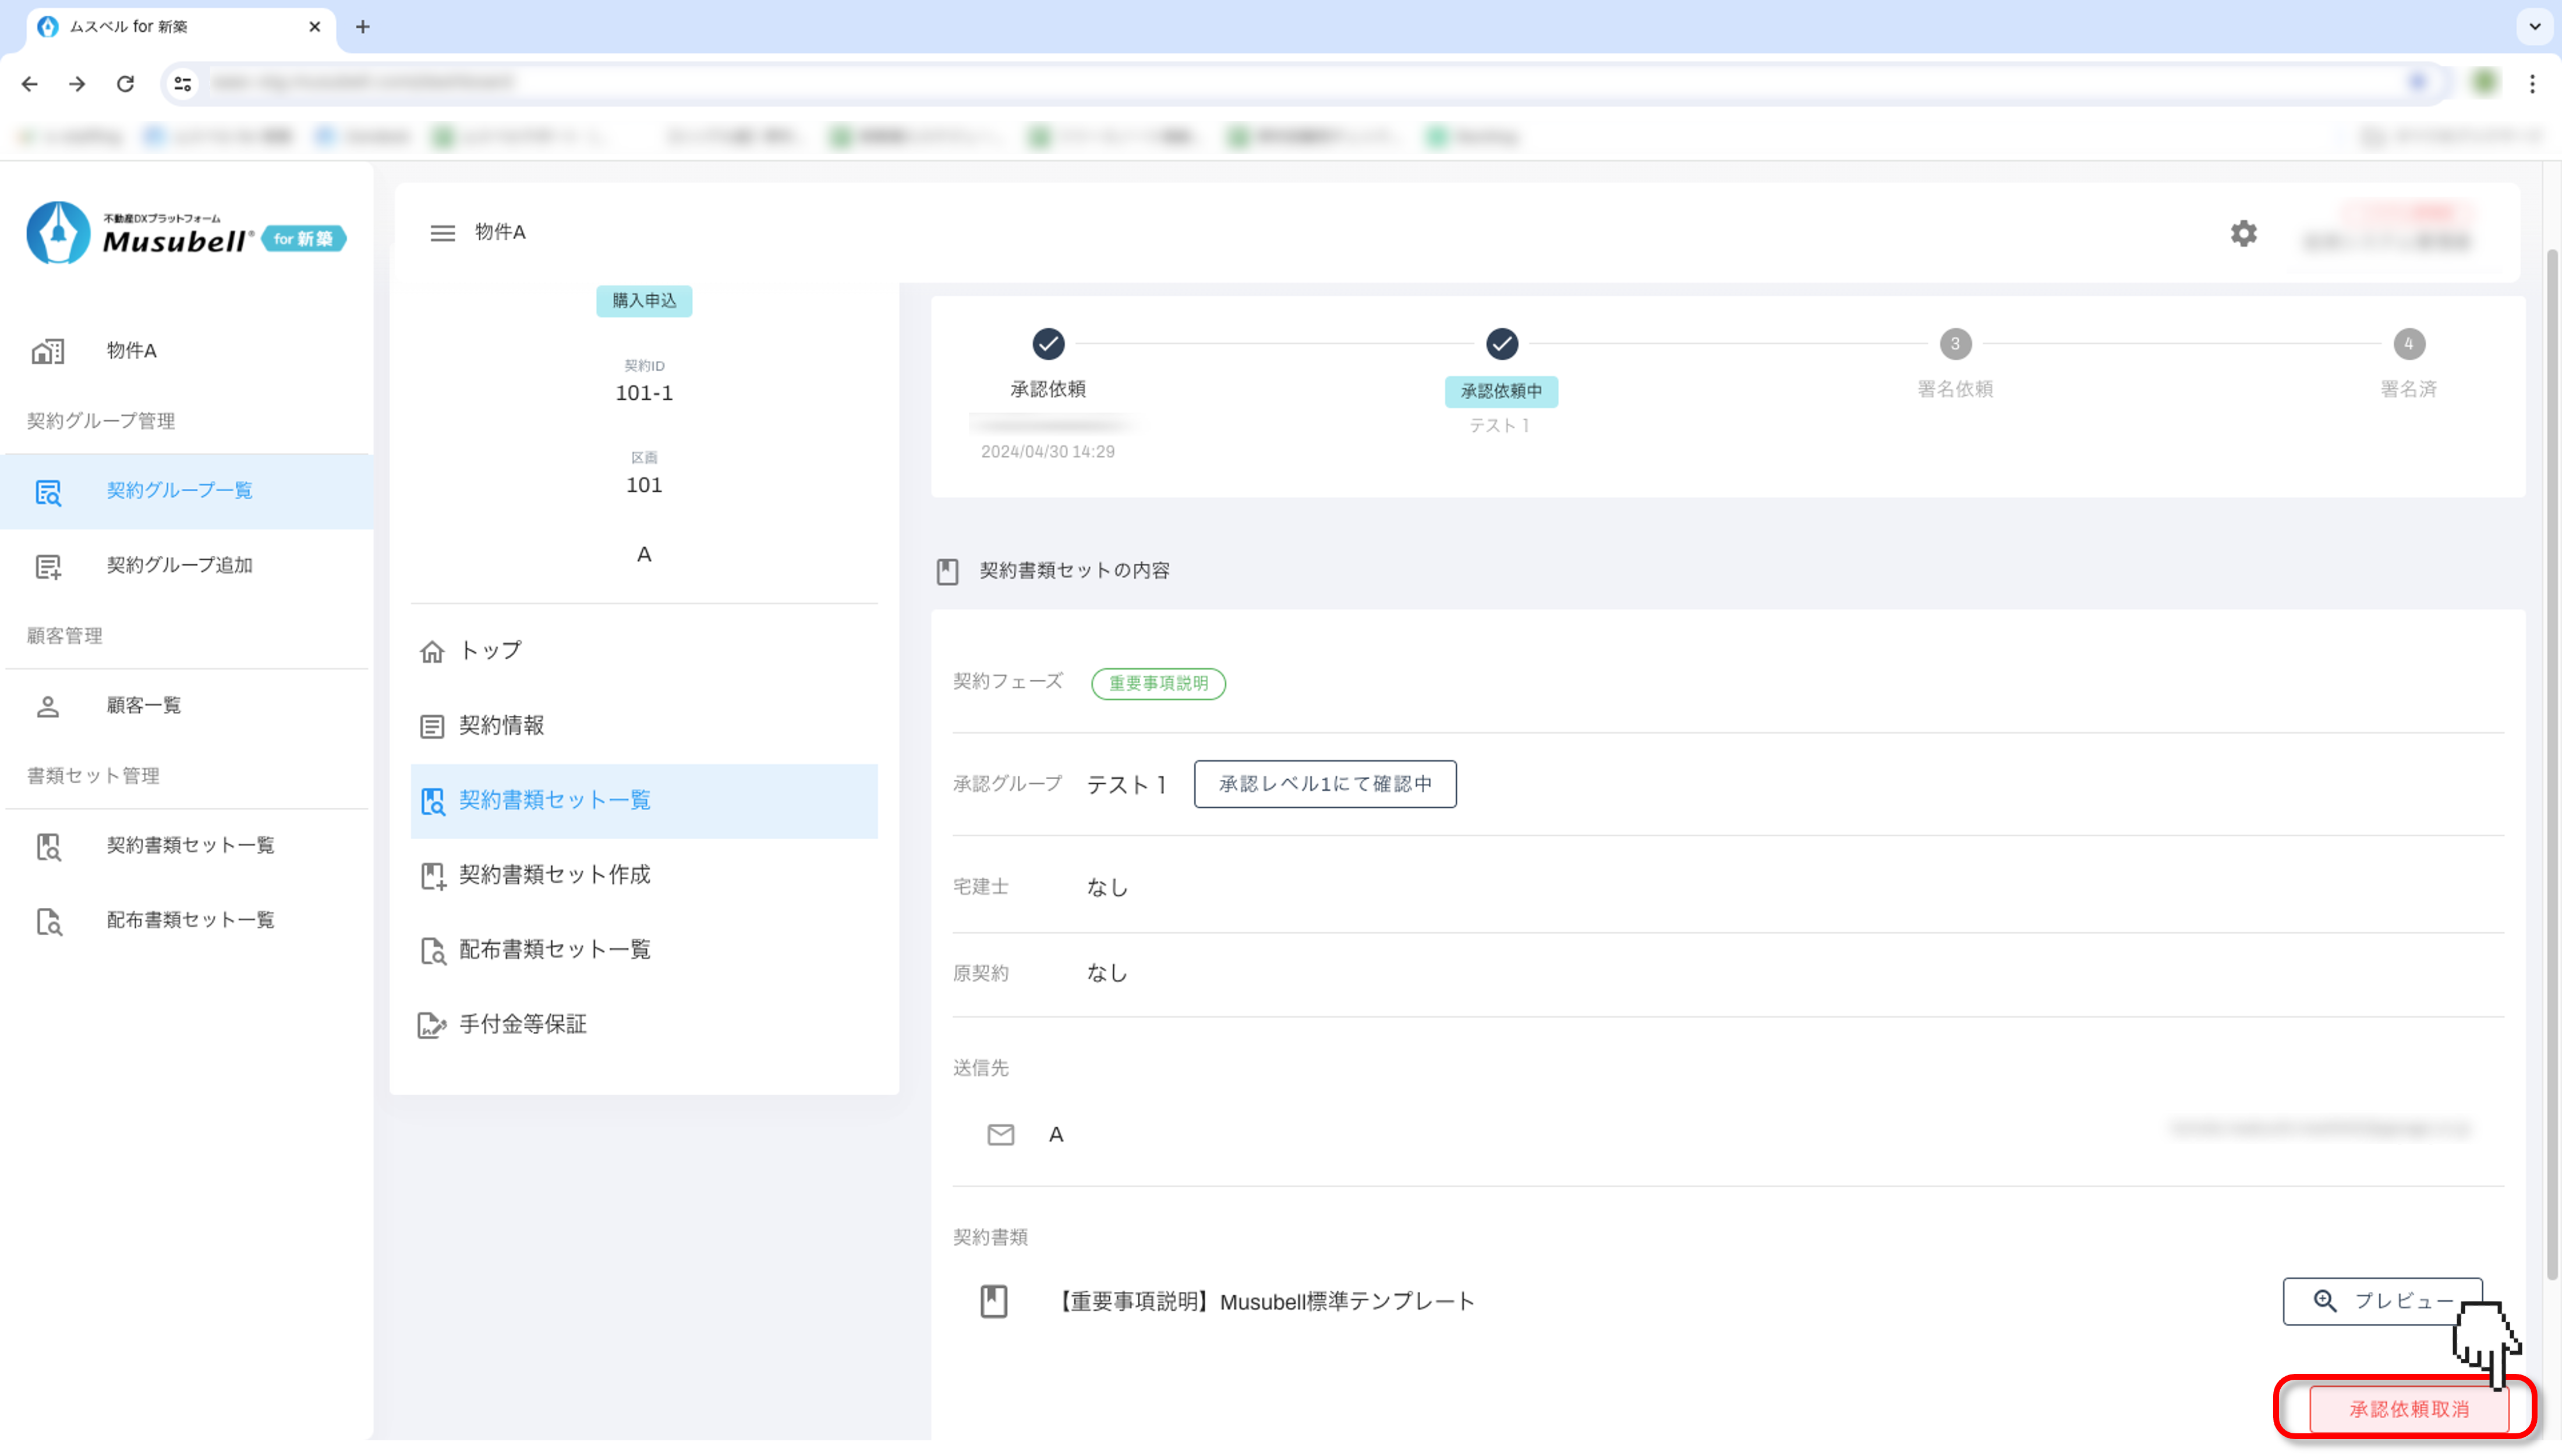Viewport: 2562px width, 1456px height.
Task: Click the 承認依頼取消 button
Action: pos(2408,1409)
